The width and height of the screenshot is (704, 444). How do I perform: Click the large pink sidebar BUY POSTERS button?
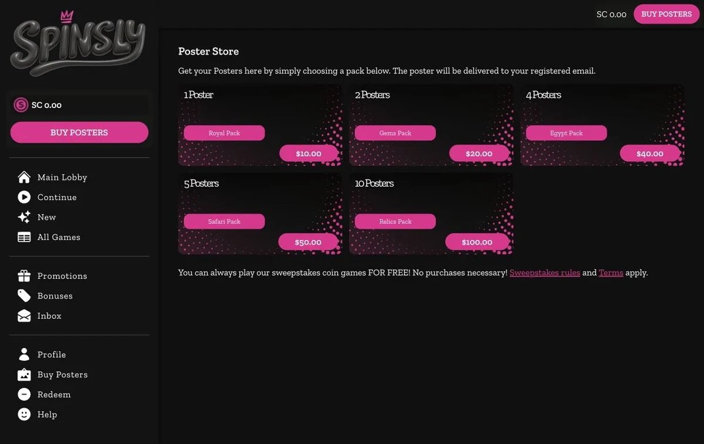pyautogui.click(x=79, y=133)
